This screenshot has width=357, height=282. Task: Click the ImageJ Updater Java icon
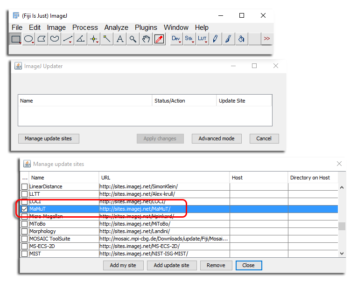point(18,66)
